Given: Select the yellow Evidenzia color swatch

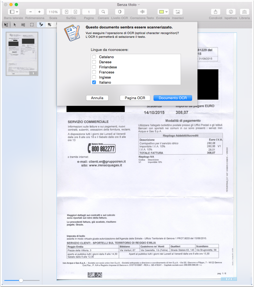Looking at the screenshot, I should [x=161, y=12].
